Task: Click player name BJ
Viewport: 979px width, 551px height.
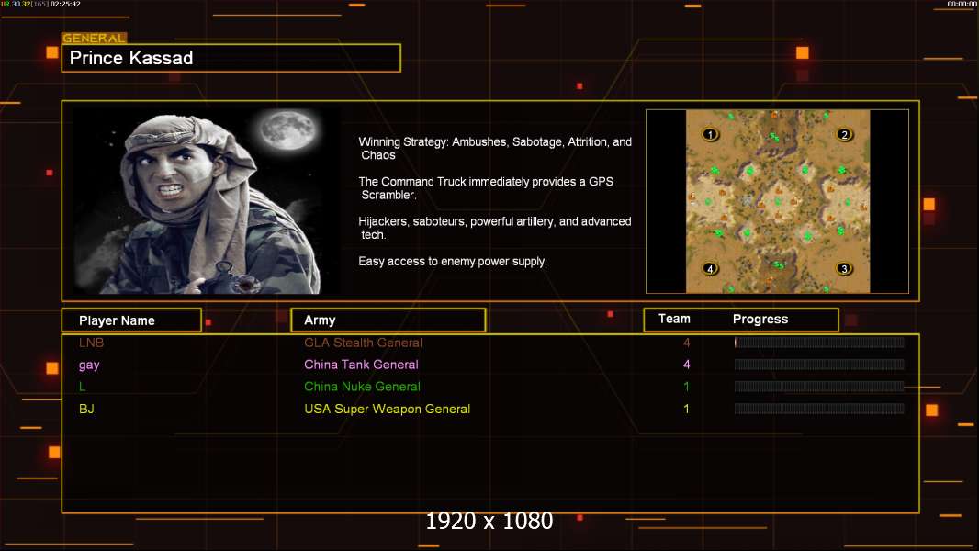Action: click(x=86, y=409)
